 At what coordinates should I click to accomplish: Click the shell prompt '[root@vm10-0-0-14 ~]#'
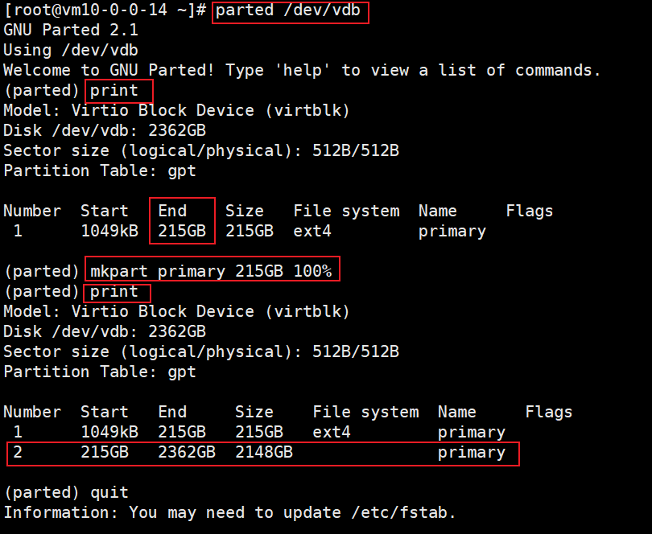pos(105,10)
